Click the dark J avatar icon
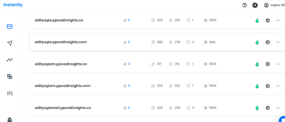This screenshot has width=285, height=122. pyautogui.click(x=255, y=5)
